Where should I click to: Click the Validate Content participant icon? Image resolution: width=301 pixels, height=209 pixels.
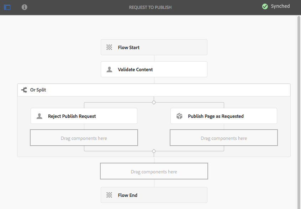(x=109, y=69)
